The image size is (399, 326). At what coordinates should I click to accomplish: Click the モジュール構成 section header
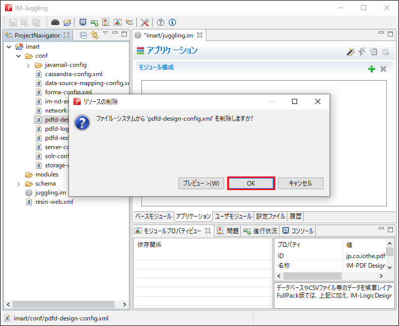[x=156, y=67]
